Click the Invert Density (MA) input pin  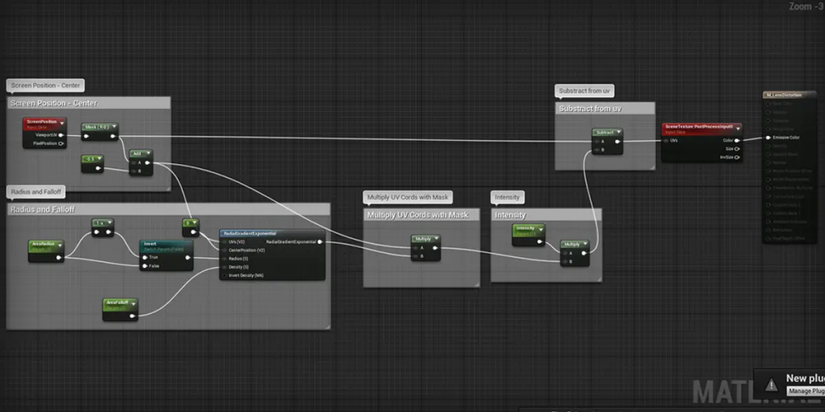tap(225, 275)
